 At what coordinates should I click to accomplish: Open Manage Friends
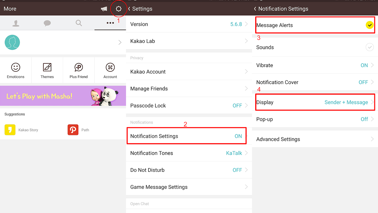click(x=189, y=89)
